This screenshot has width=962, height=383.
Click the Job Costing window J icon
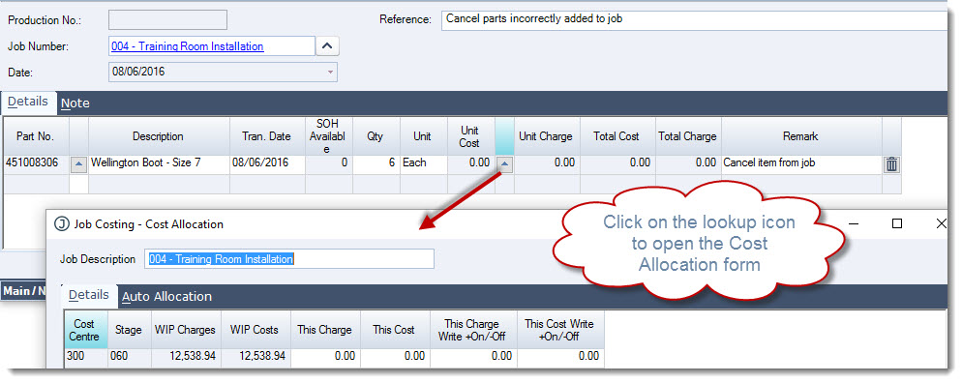pos(61,223)
